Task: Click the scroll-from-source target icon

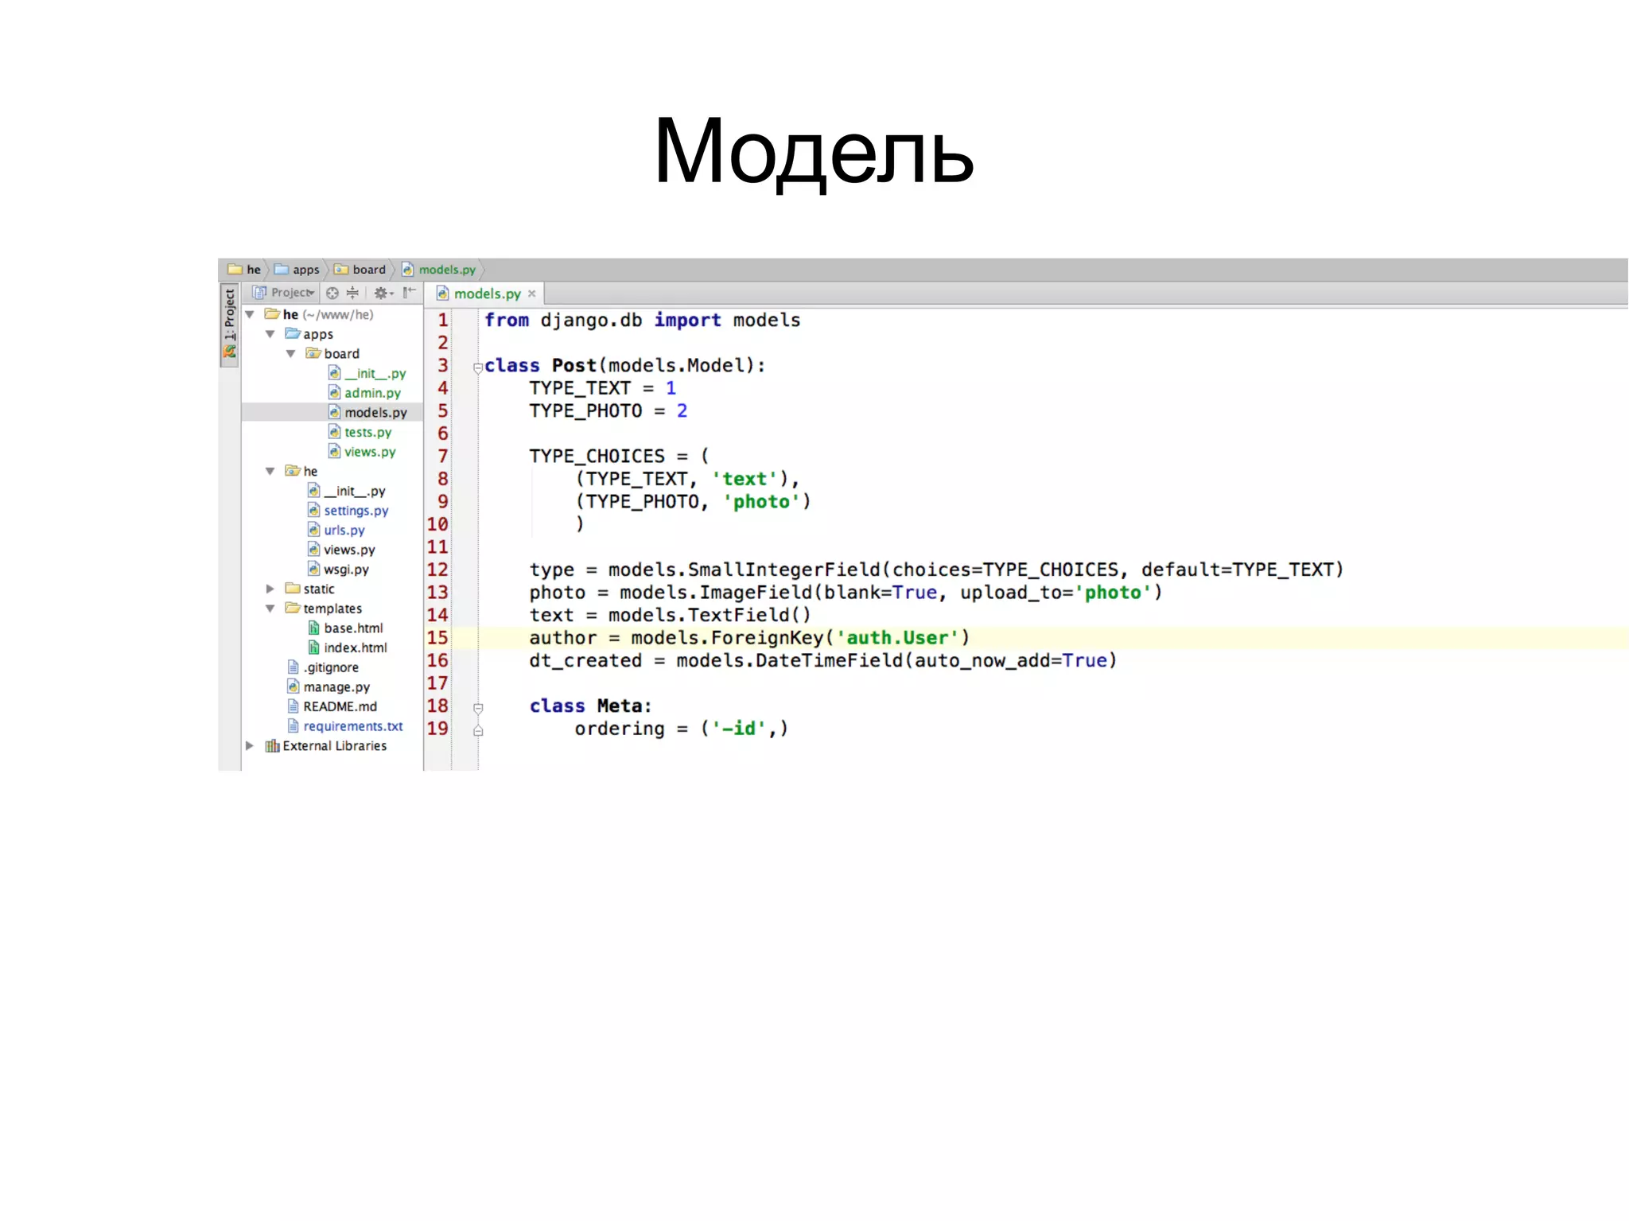Action: click(332, 293)
